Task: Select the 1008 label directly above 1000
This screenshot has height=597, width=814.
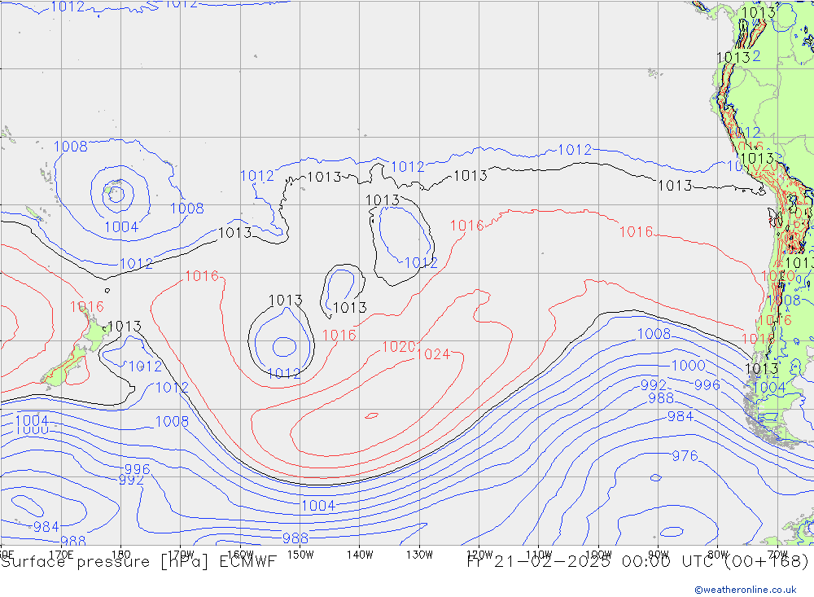Action: point(654,334)
